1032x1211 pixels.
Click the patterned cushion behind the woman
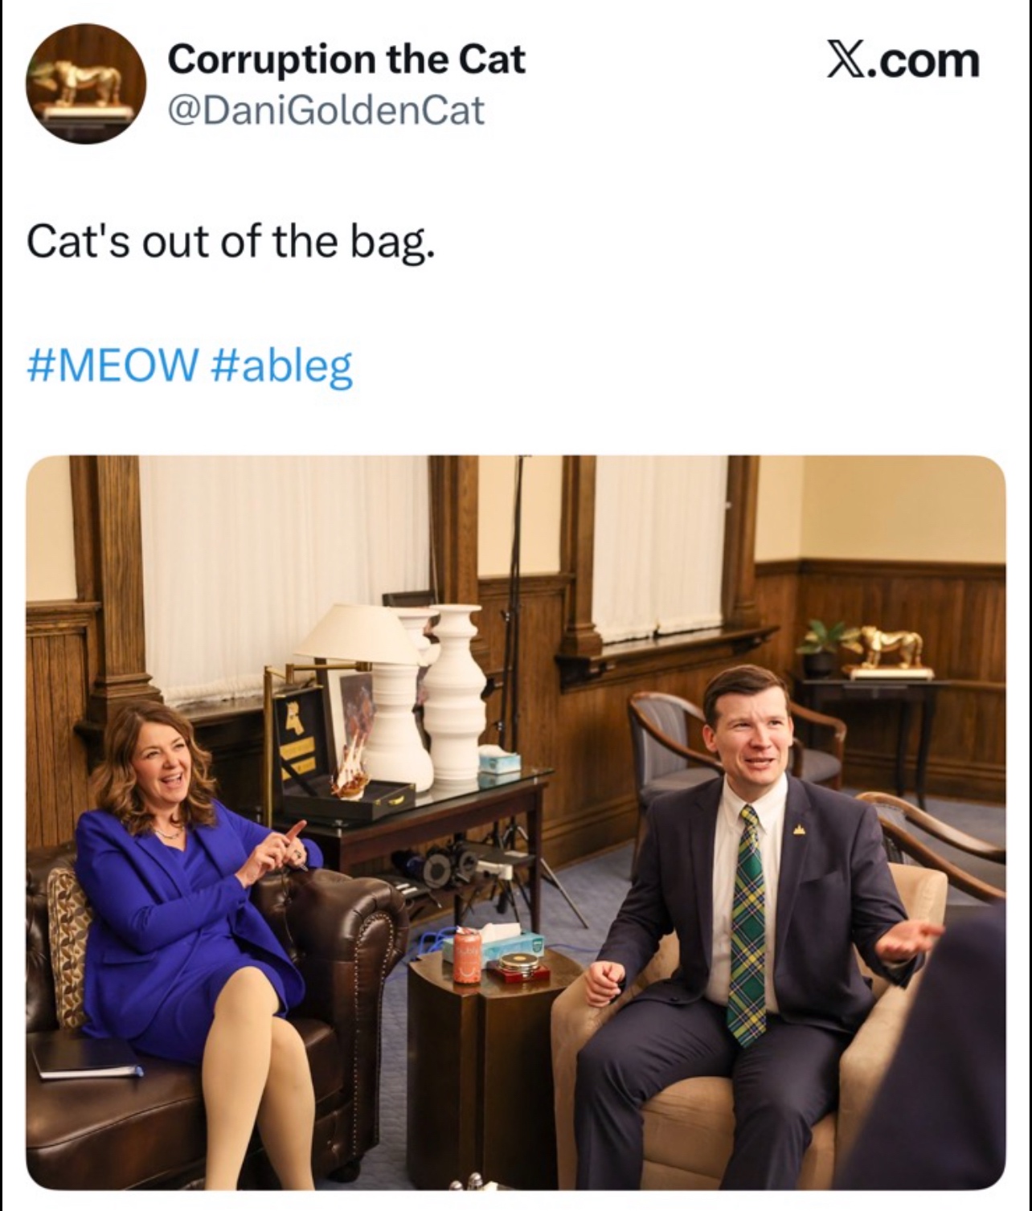(x=67, y=947)
